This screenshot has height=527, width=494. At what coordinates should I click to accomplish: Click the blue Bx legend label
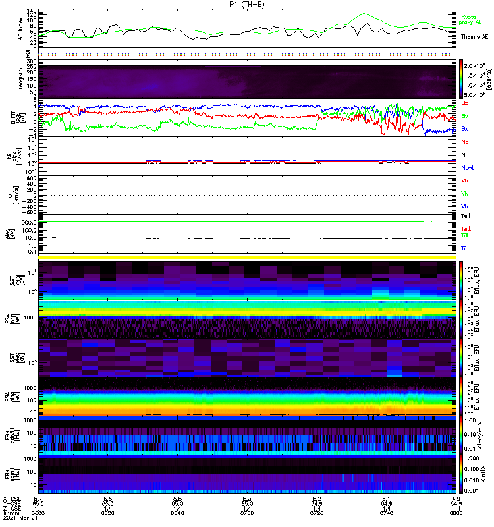tap(464, 129)
